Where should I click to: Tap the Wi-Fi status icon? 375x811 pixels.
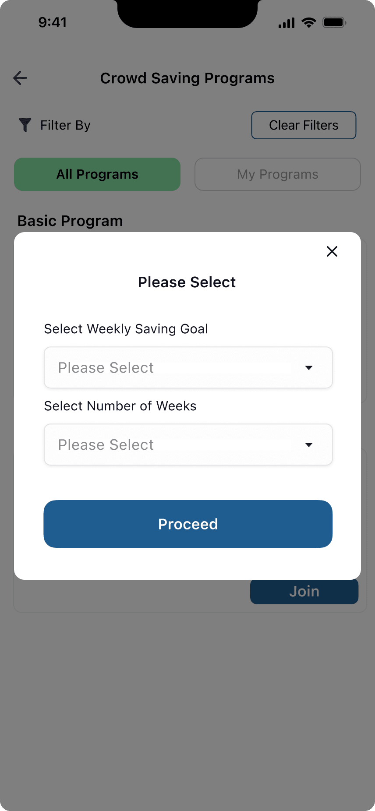coord(309,23)
